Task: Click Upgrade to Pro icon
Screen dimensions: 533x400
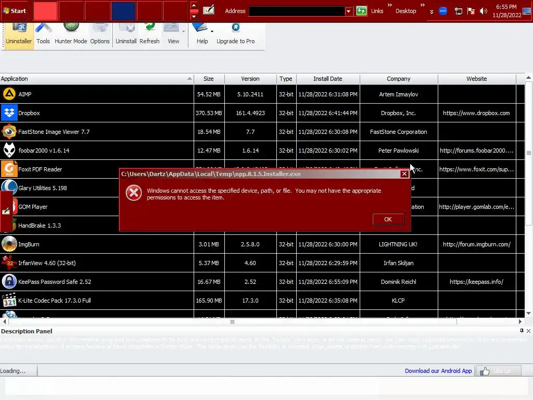Action: tap(236, 27)
